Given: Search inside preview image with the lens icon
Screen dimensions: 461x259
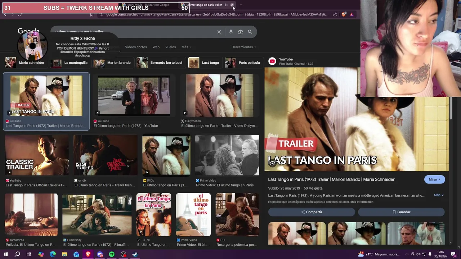Looking at the screenshot, I should pos(273,163).
